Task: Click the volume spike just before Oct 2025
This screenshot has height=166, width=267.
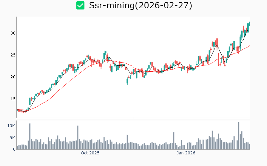Action: 78,137
